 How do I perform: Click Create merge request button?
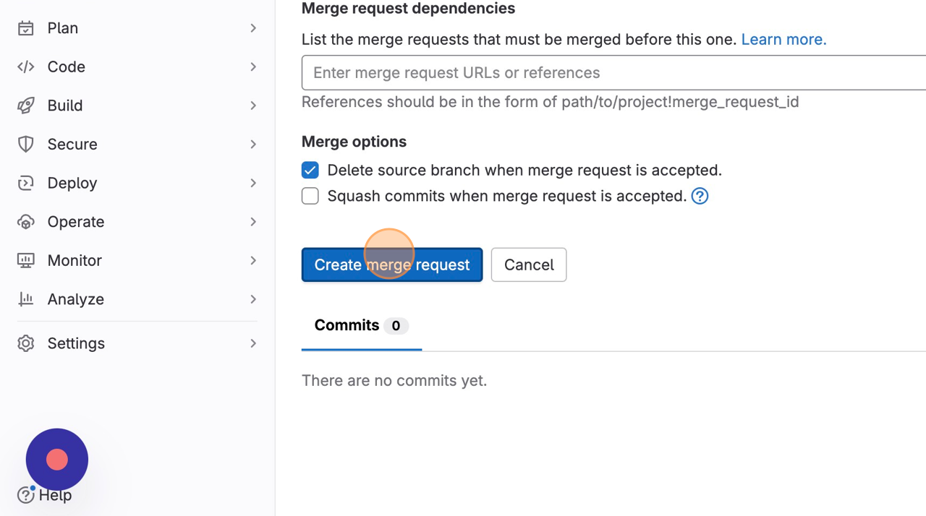click(392, 265)
